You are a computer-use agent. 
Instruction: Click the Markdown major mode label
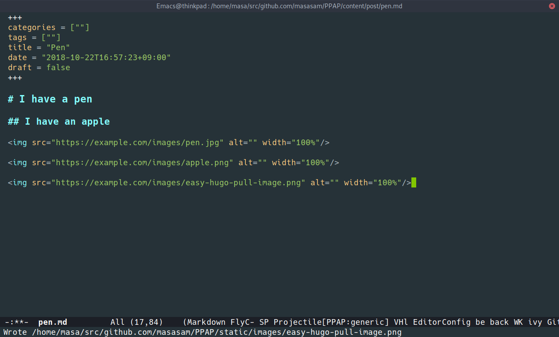tap(206, 322)
